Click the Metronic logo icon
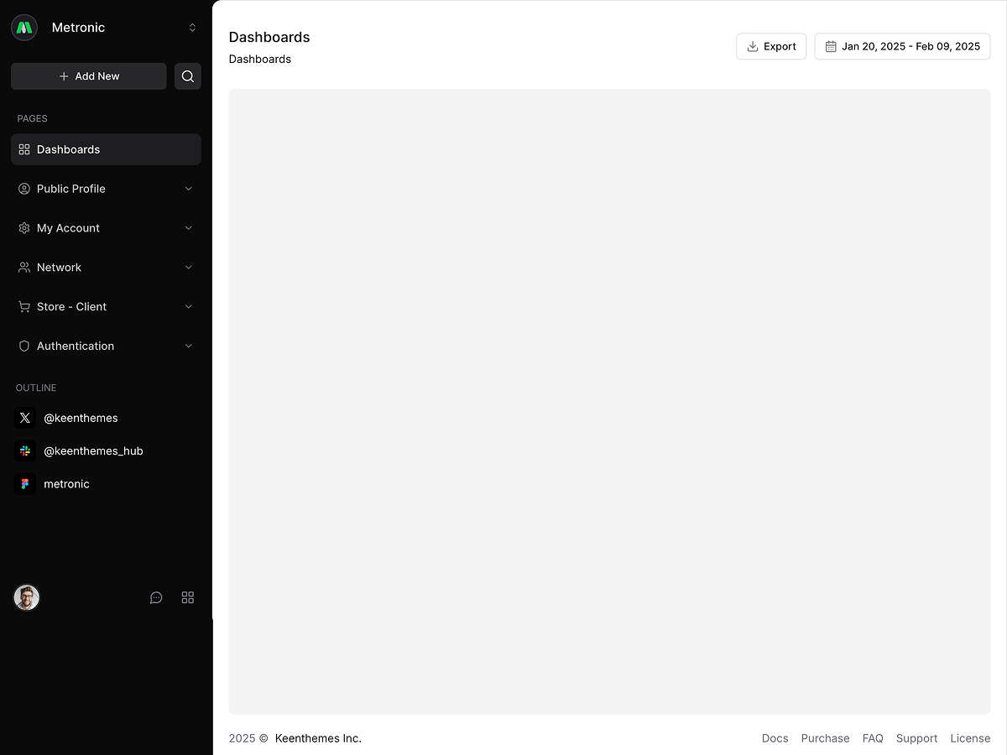Image resolution: width=1007 pixels, height=755 pixels. 24,28
